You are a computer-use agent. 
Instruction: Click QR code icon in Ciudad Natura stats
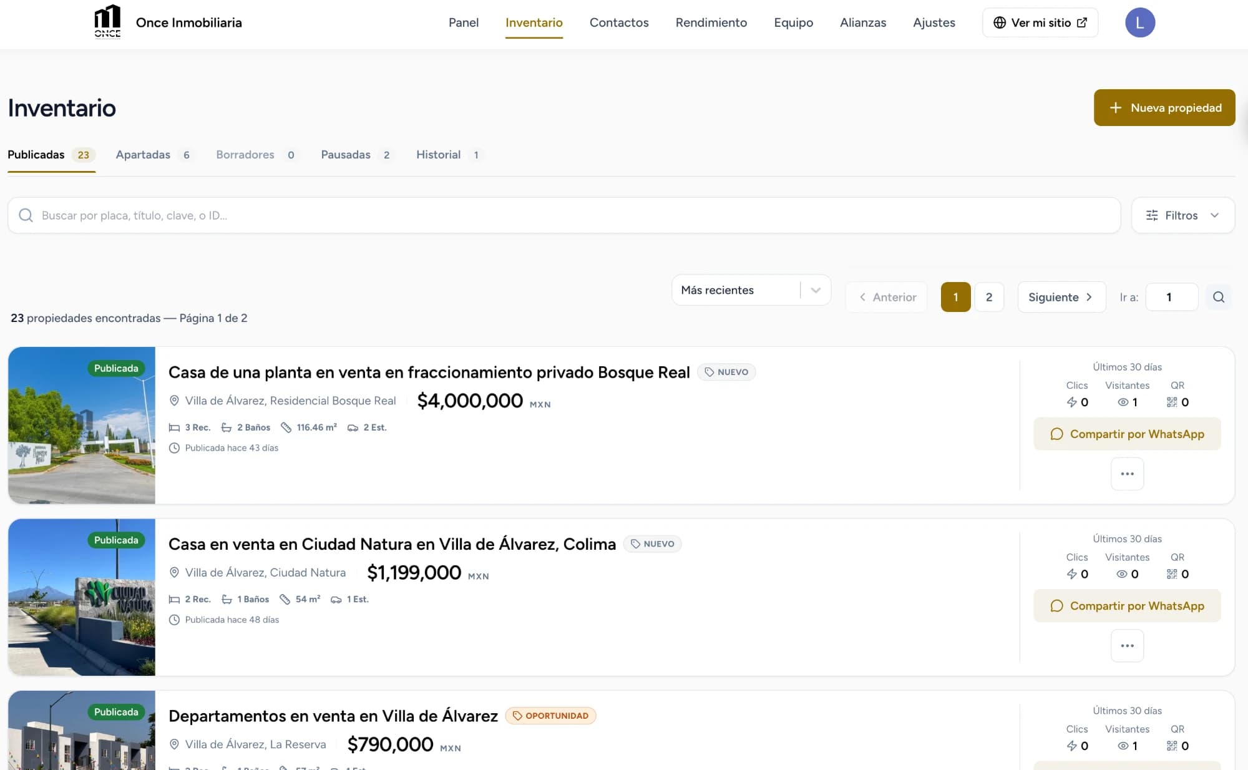(1172, 574)
